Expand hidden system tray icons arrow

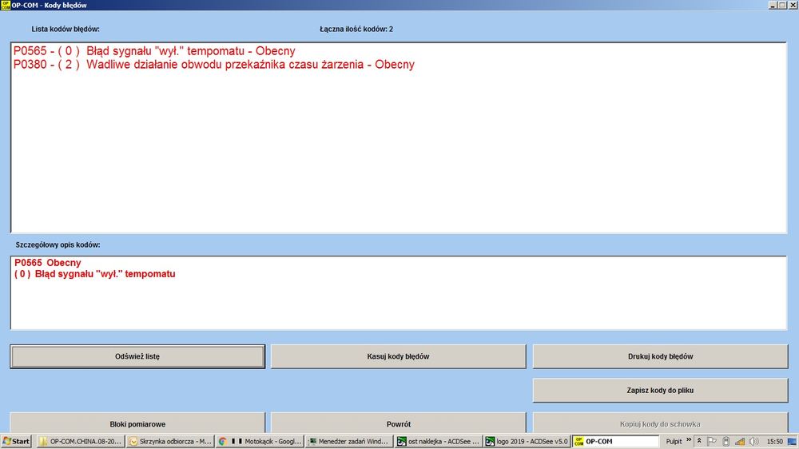(699, 441)
